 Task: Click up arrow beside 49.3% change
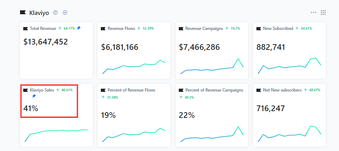pos(181,97)
